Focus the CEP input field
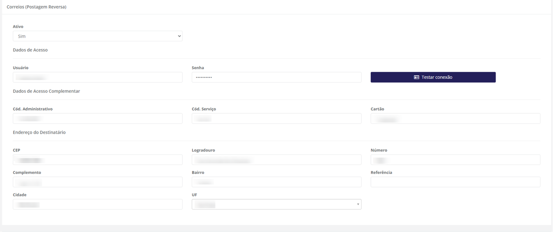This screenshot has height=232, width=554. [x=97, y=160]
